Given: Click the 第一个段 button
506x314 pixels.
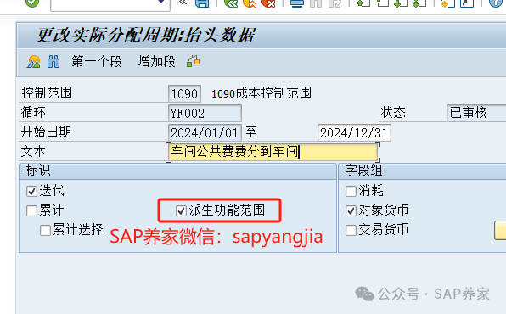Looking at the screenshot, I should click(x=97, y=61).
